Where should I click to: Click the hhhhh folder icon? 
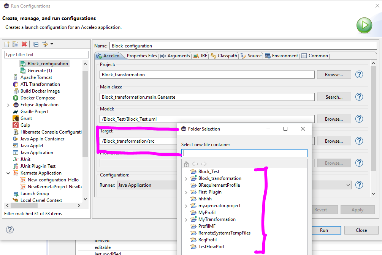tap(193, 199)
